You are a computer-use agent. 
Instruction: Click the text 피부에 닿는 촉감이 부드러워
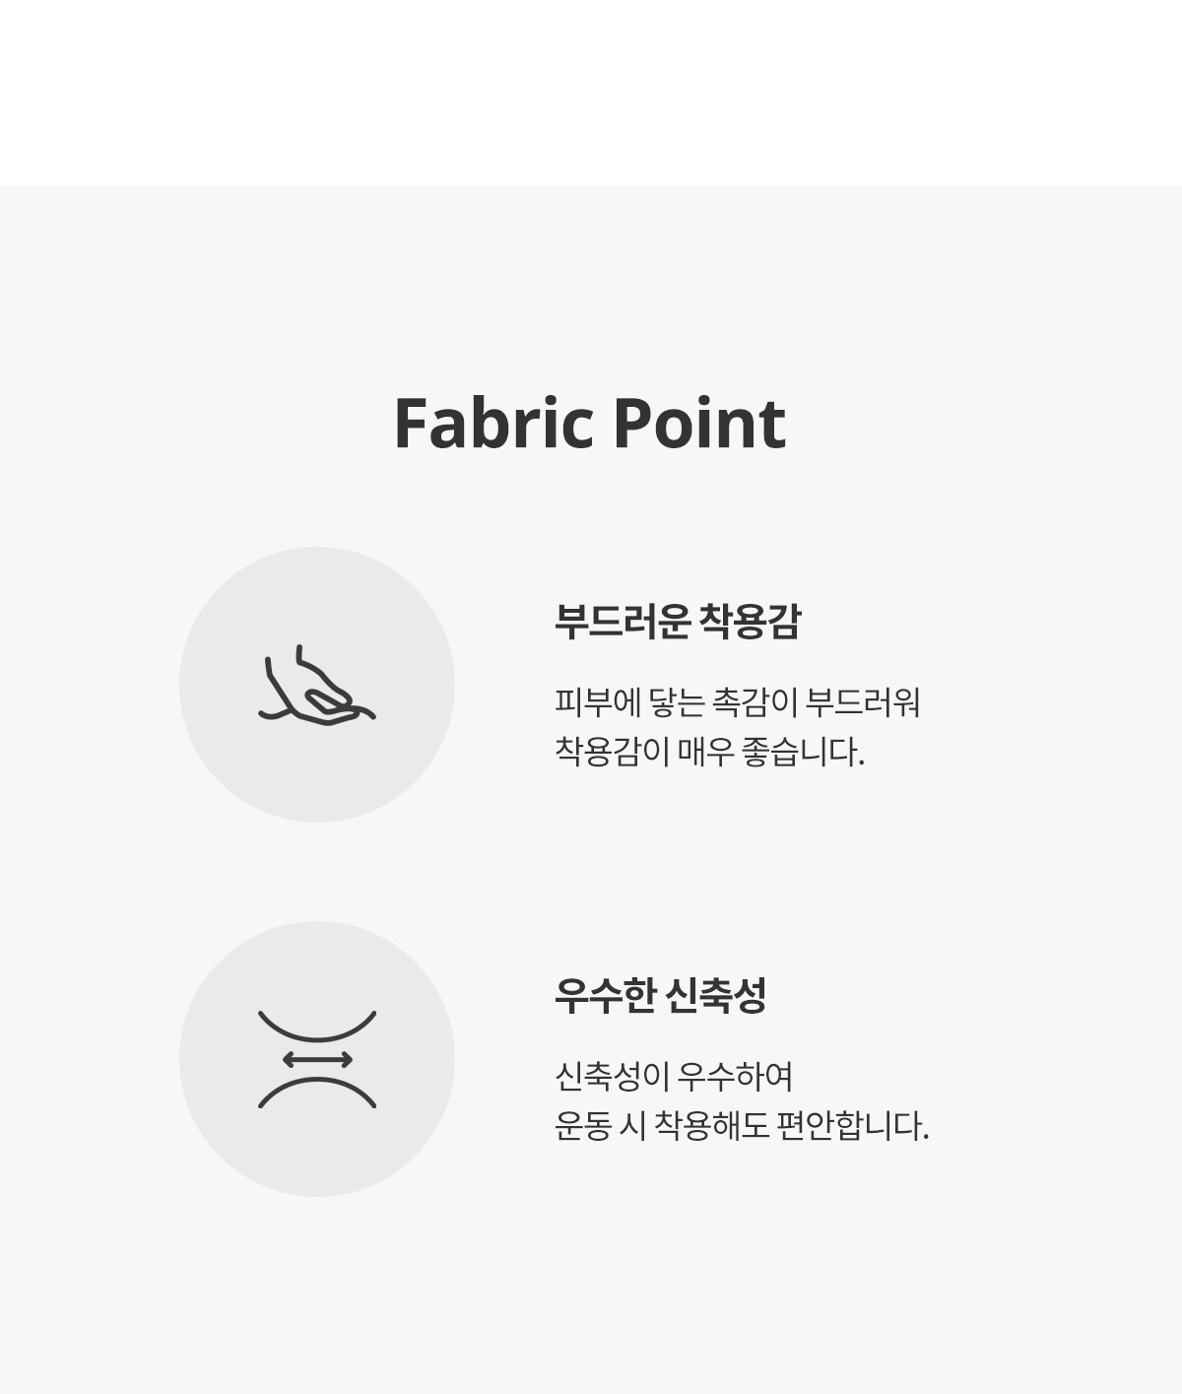coord(737,703)
